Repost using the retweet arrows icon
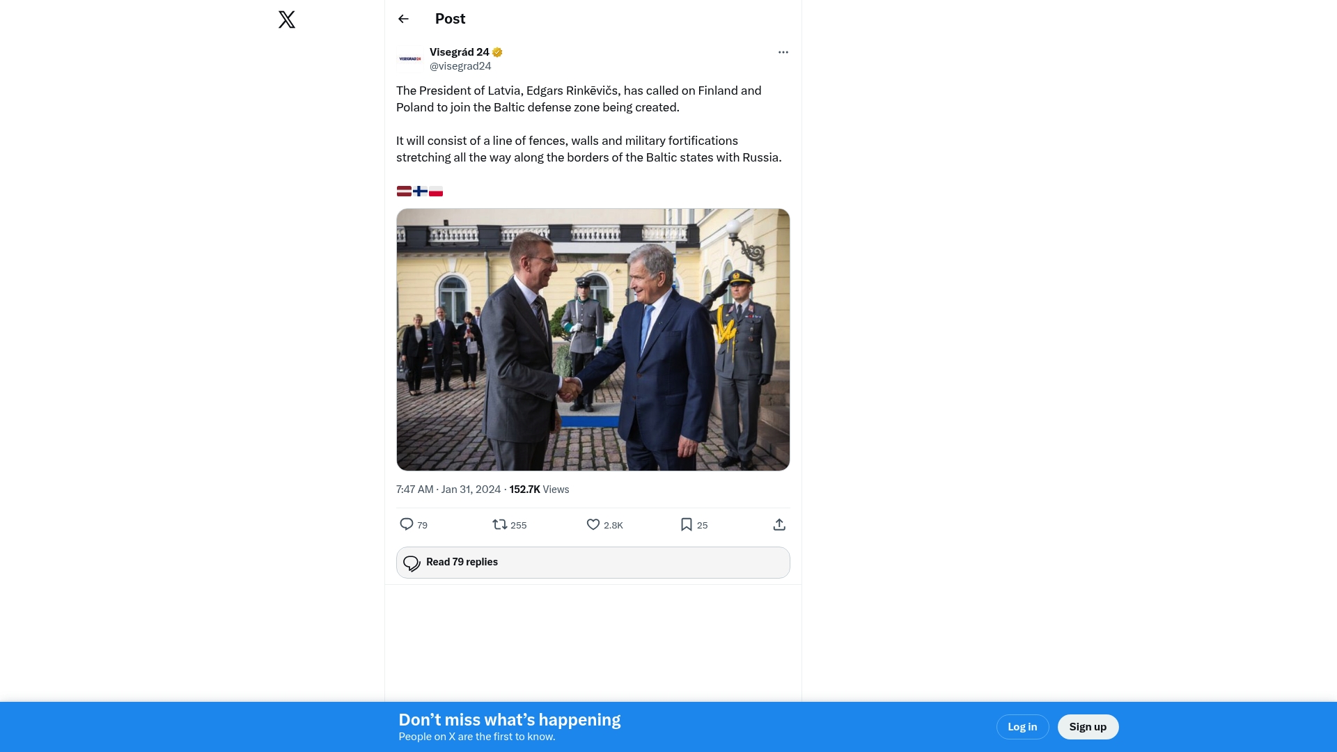The height and width of the screenshot is (752, 1337). (x=500, y=524)
